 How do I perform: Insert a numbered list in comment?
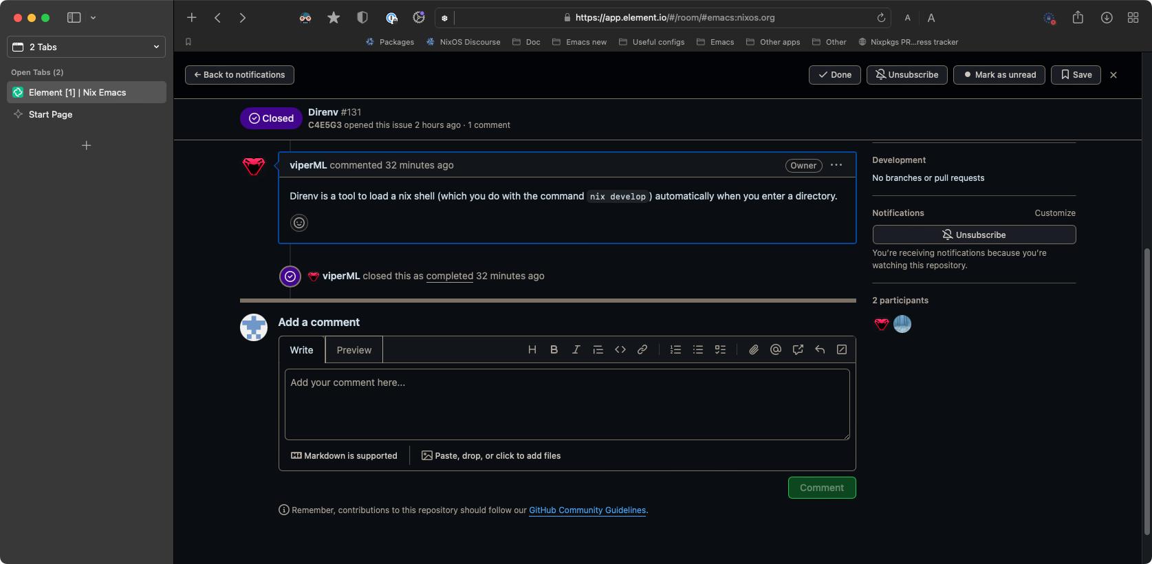coord(675,349)
